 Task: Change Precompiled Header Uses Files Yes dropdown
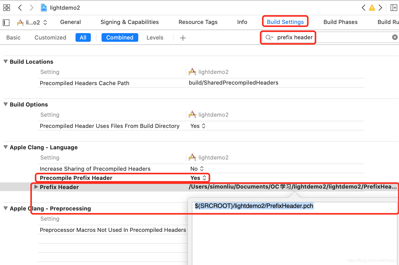coord(198,126)
